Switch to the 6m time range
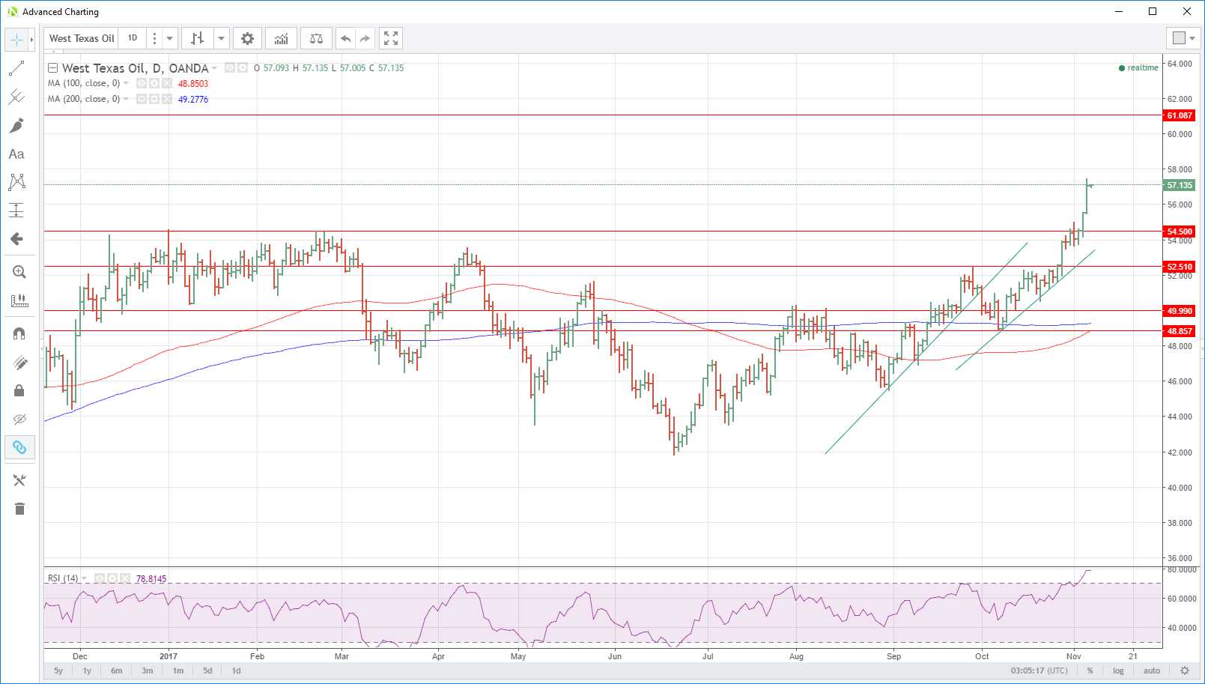 tap(116, 671)
